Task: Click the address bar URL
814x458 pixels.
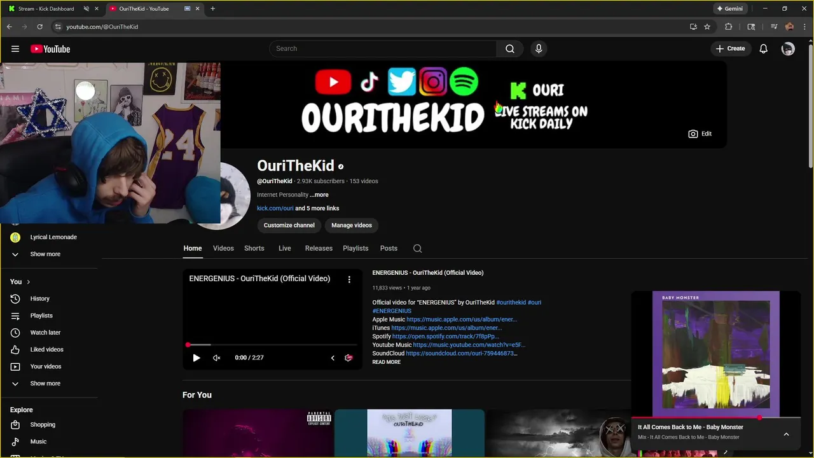Action: [x=102, y=27]
